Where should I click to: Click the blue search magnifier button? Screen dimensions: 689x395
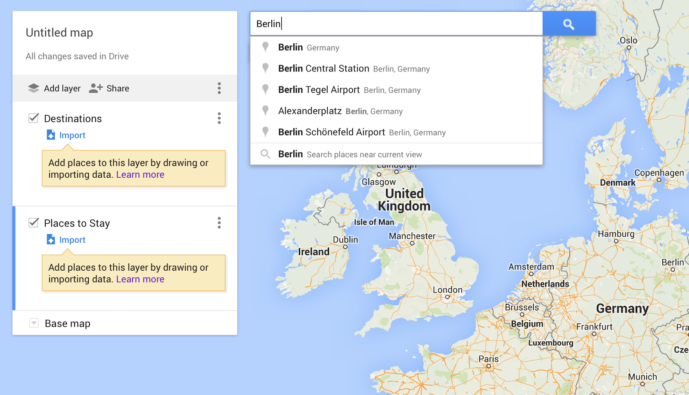click(569, 24)
